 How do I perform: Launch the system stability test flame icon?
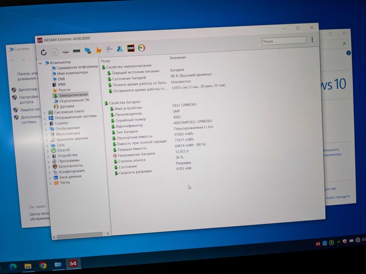[x=98, y=50]
